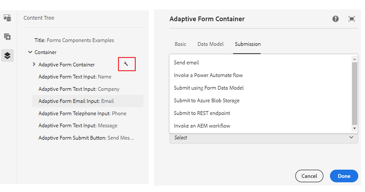
Task: Toggle fullscreen mode for the dialog
Action: [x=351, y=19]
